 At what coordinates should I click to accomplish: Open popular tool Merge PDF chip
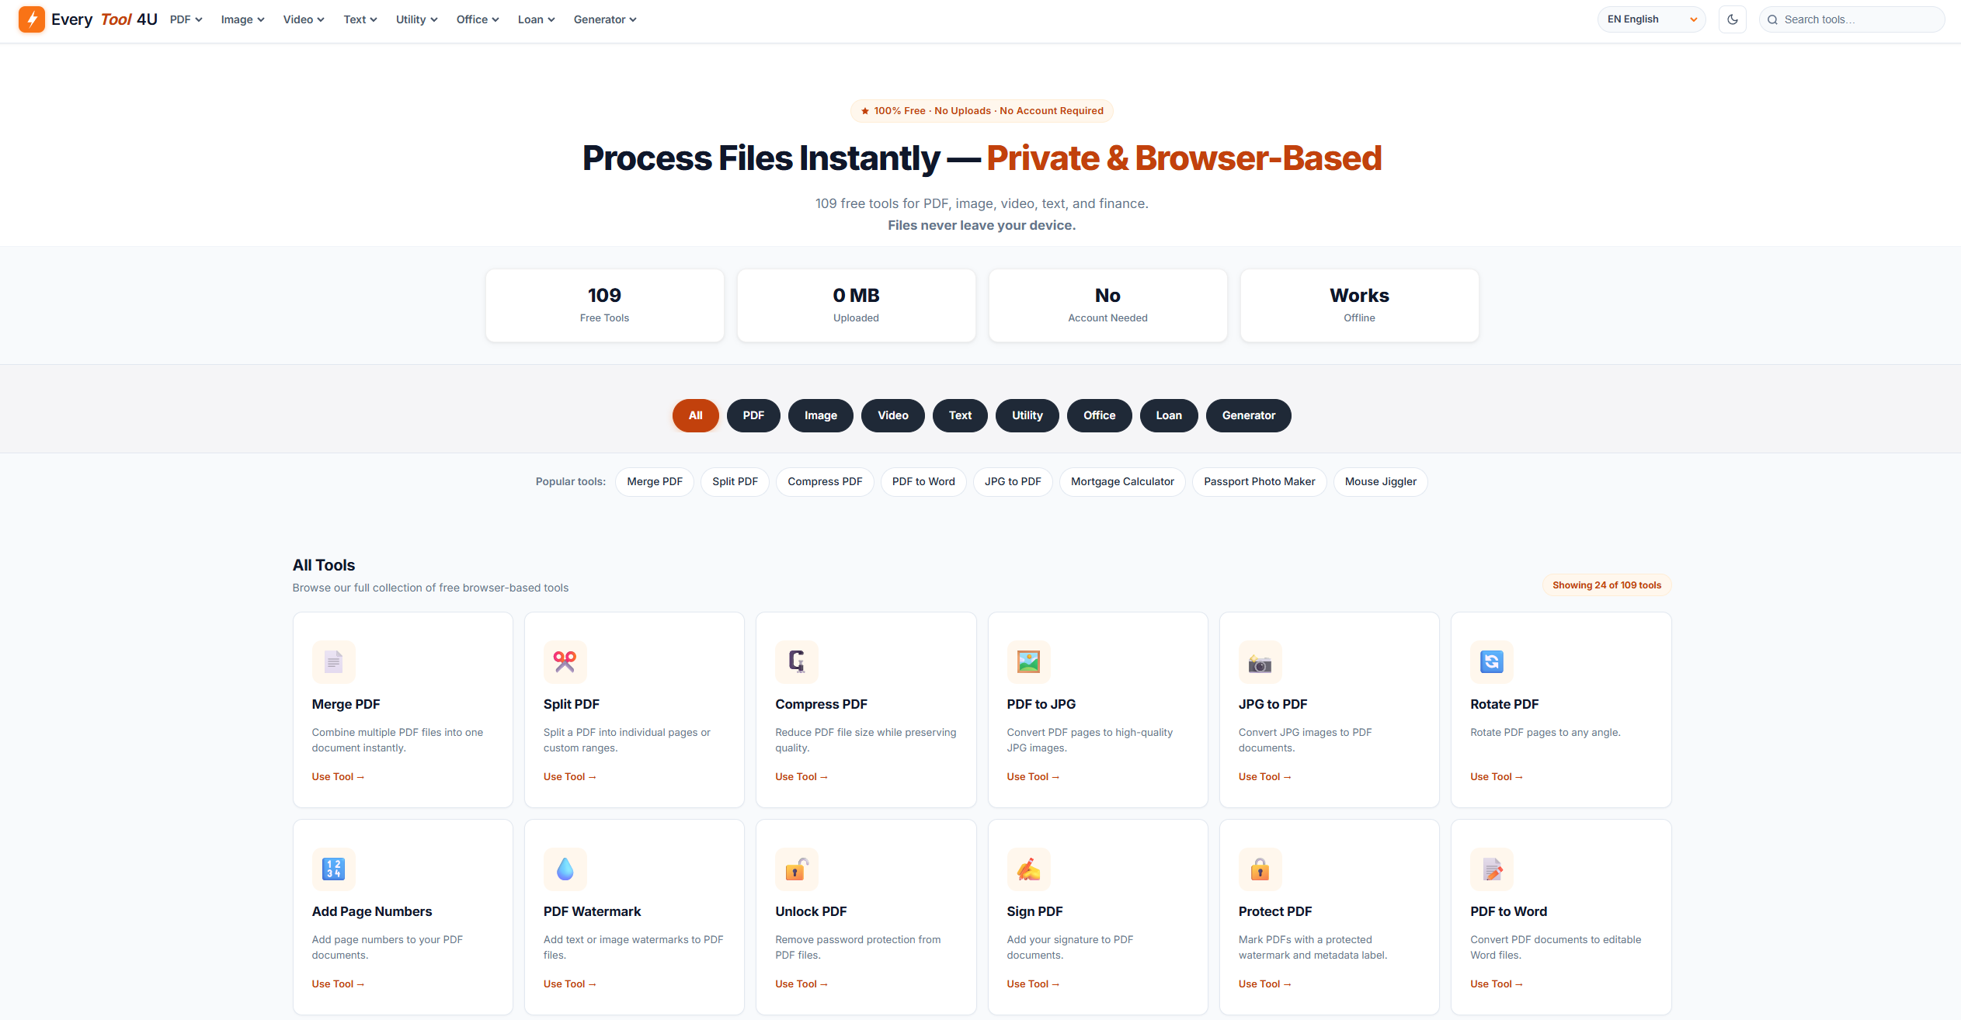(655, 482)
